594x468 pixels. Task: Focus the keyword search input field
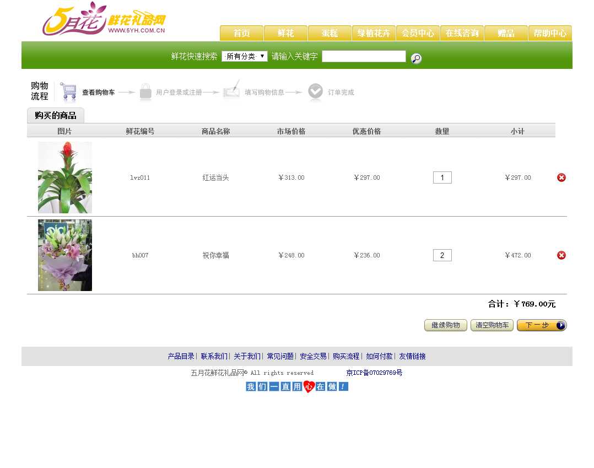click(364, 56)
